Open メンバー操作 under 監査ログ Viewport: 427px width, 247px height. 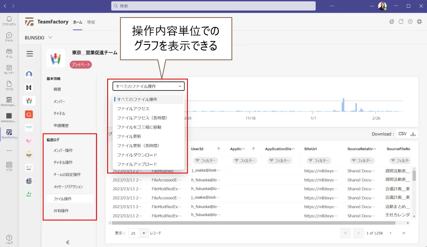click(63, 150)
